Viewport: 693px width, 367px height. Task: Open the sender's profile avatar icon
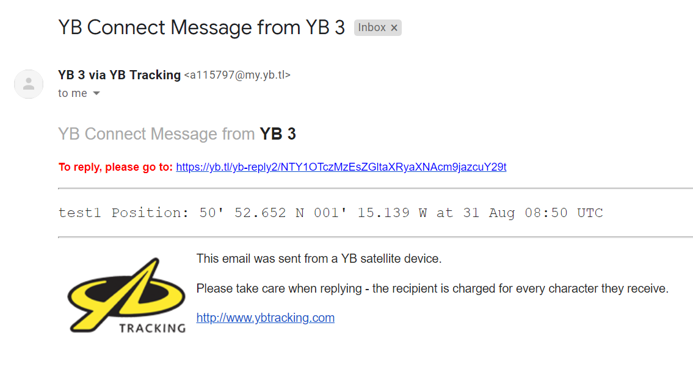(29, 84)
